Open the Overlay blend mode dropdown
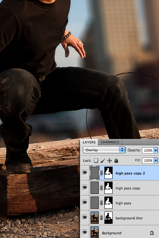This screenshot has height=238, width=159. point(104,150)
